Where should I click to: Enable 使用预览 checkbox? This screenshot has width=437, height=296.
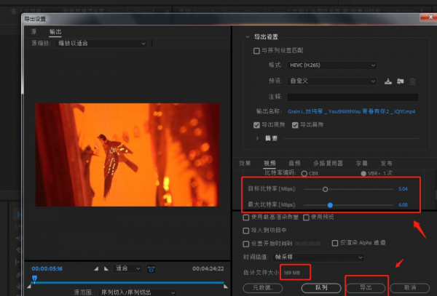tap(306, 217)
